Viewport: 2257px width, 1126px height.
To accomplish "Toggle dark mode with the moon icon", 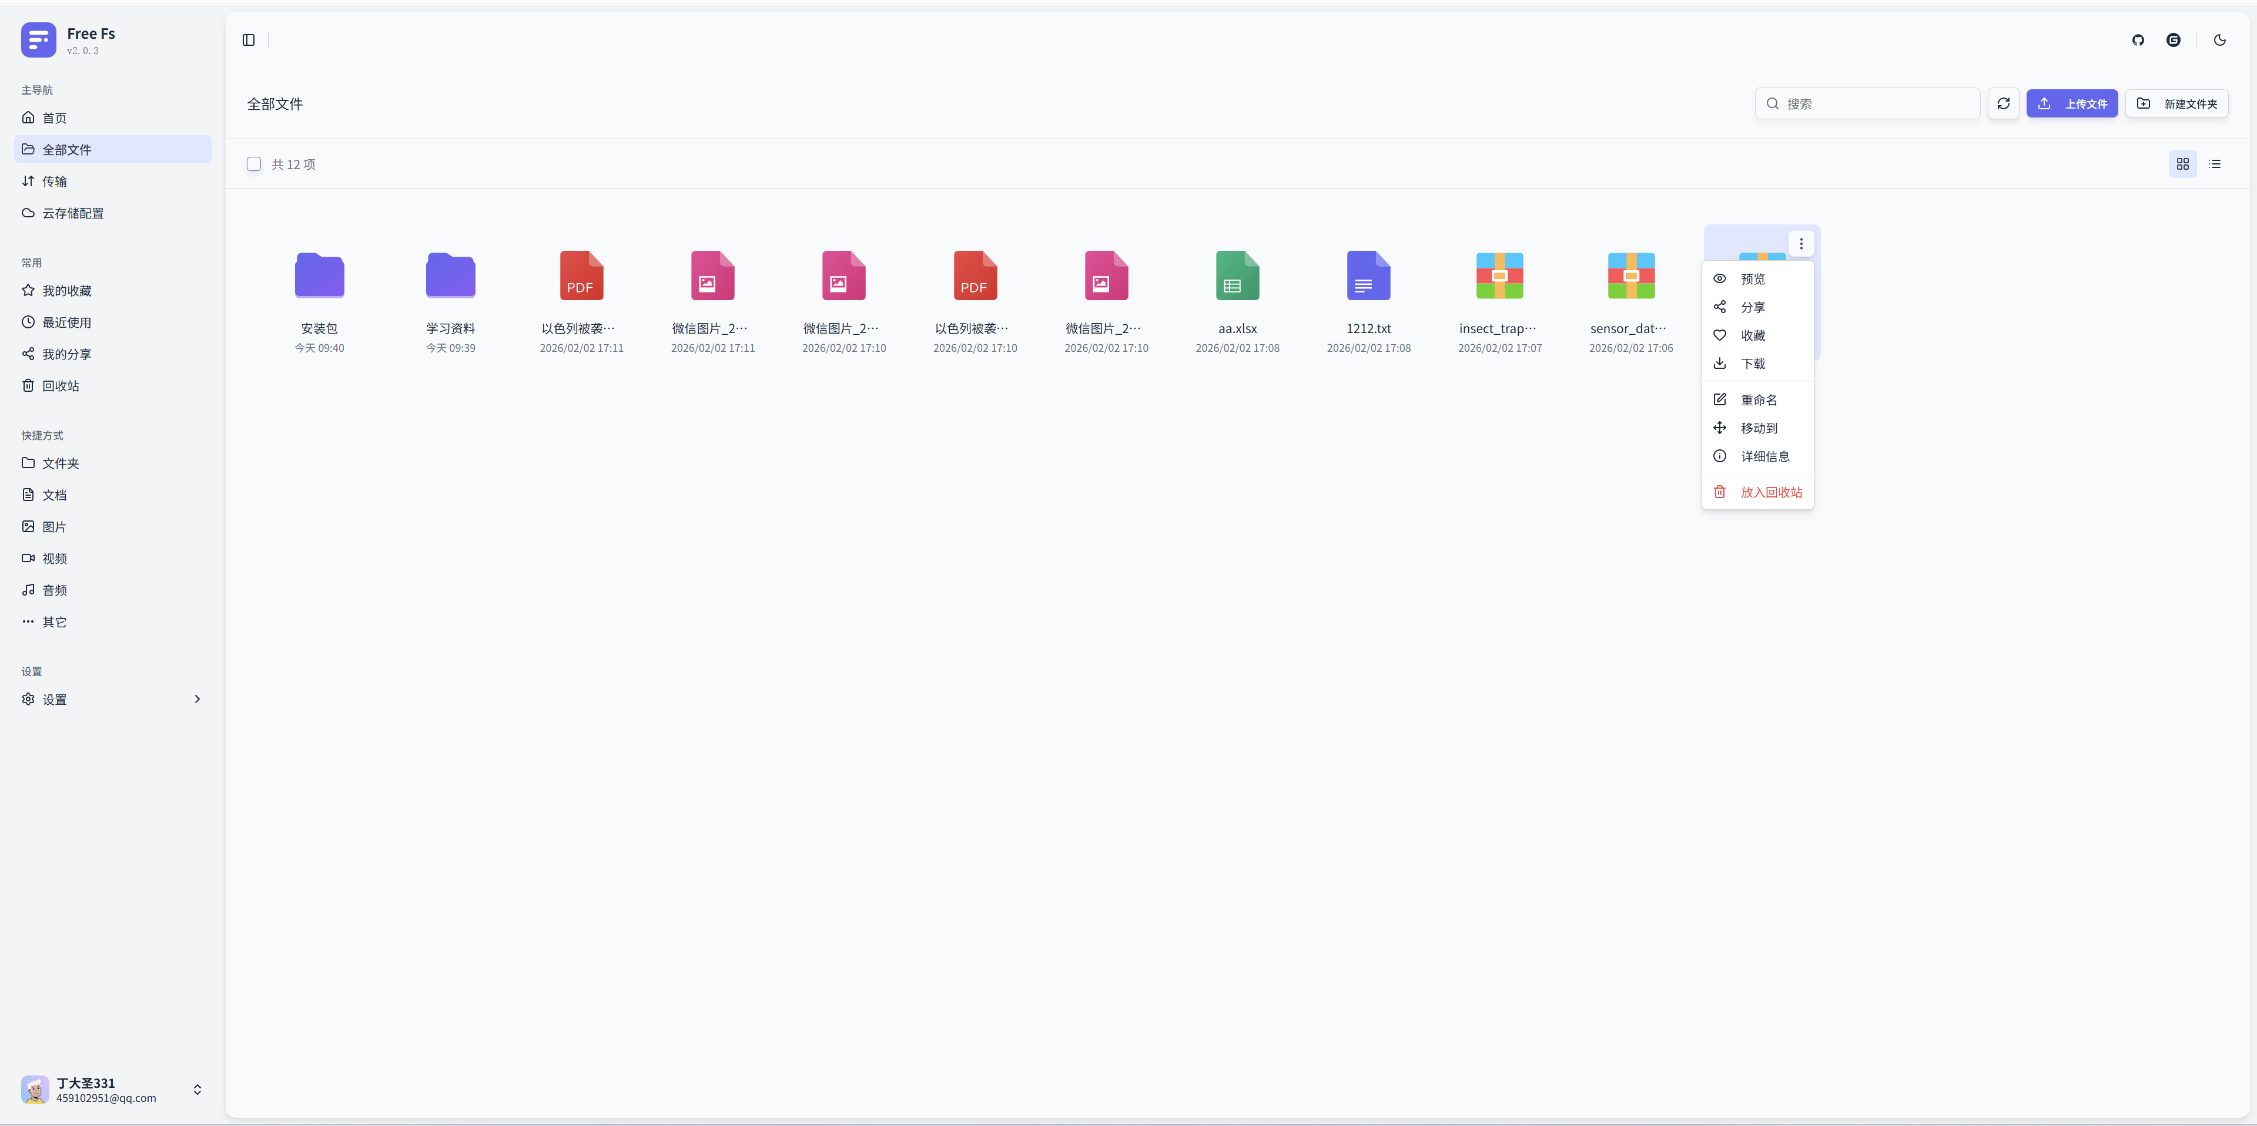I will pos(2219,41).
